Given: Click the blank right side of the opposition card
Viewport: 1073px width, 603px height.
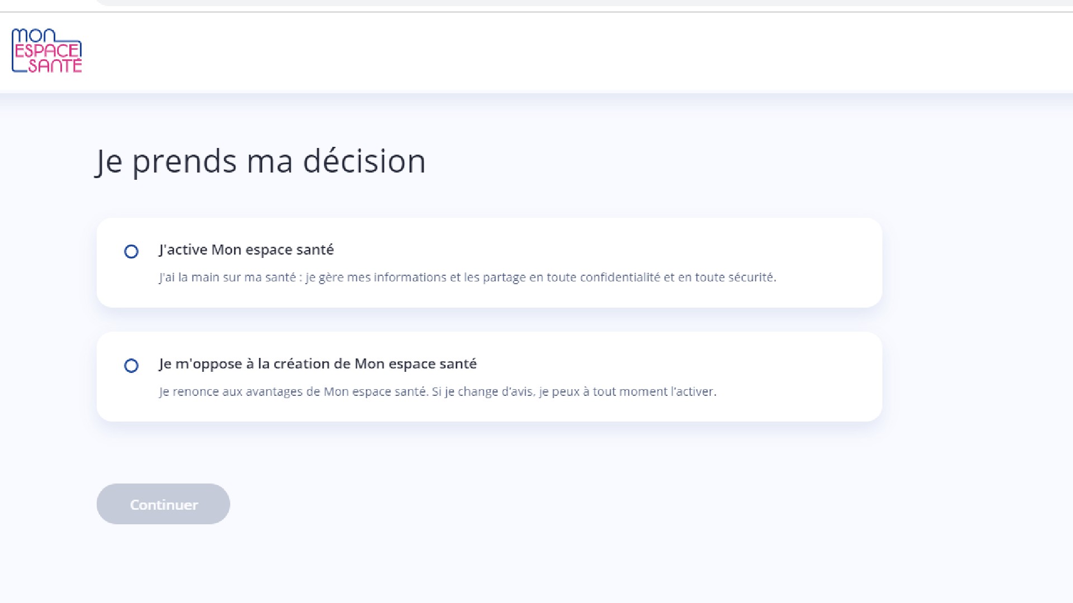Looking at the screenshot, I should click(x=799, y=377).
